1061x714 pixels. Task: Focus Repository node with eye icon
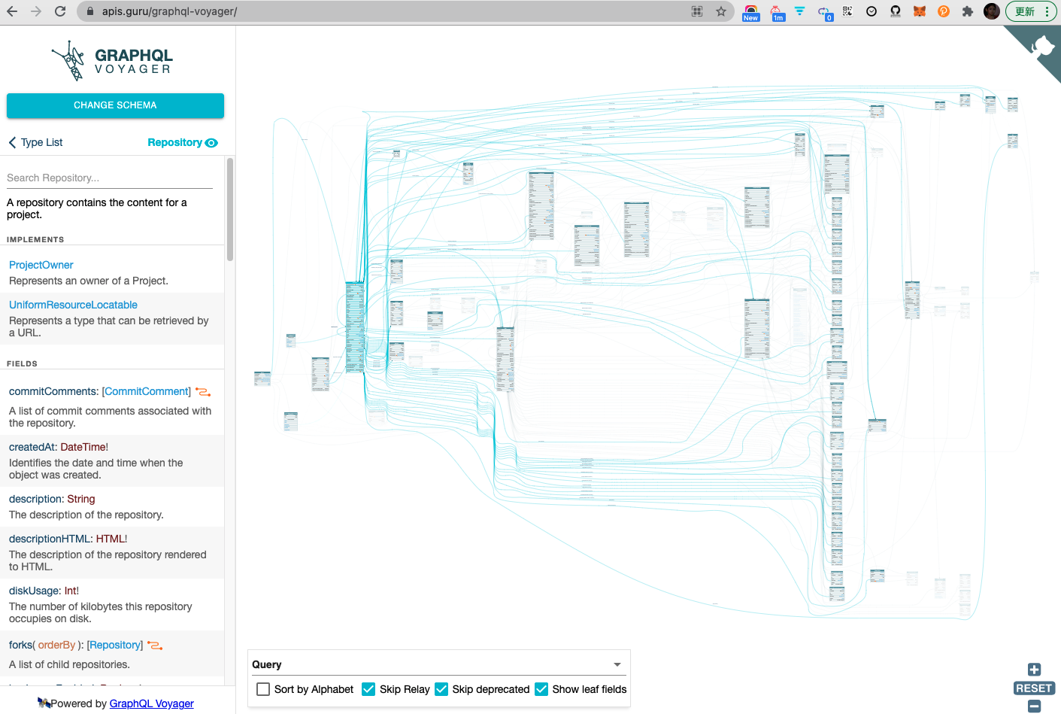pyautogui.click(x=211, y=143)
